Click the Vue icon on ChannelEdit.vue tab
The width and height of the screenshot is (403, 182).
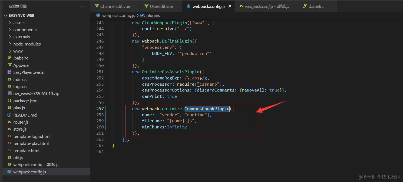click(x=97, y=6)
